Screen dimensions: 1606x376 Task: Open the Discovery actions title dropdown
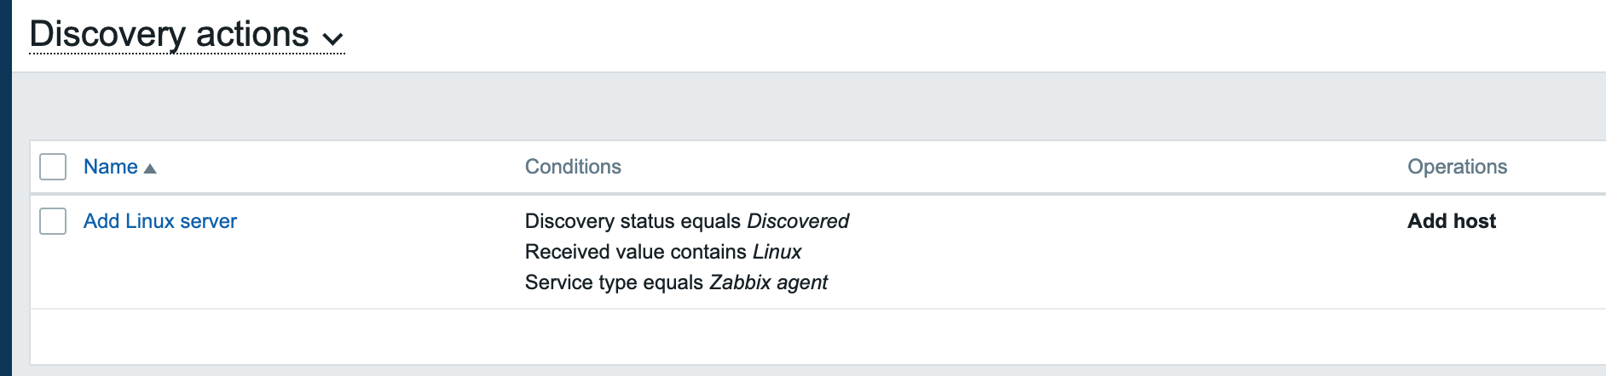[170, 35]
